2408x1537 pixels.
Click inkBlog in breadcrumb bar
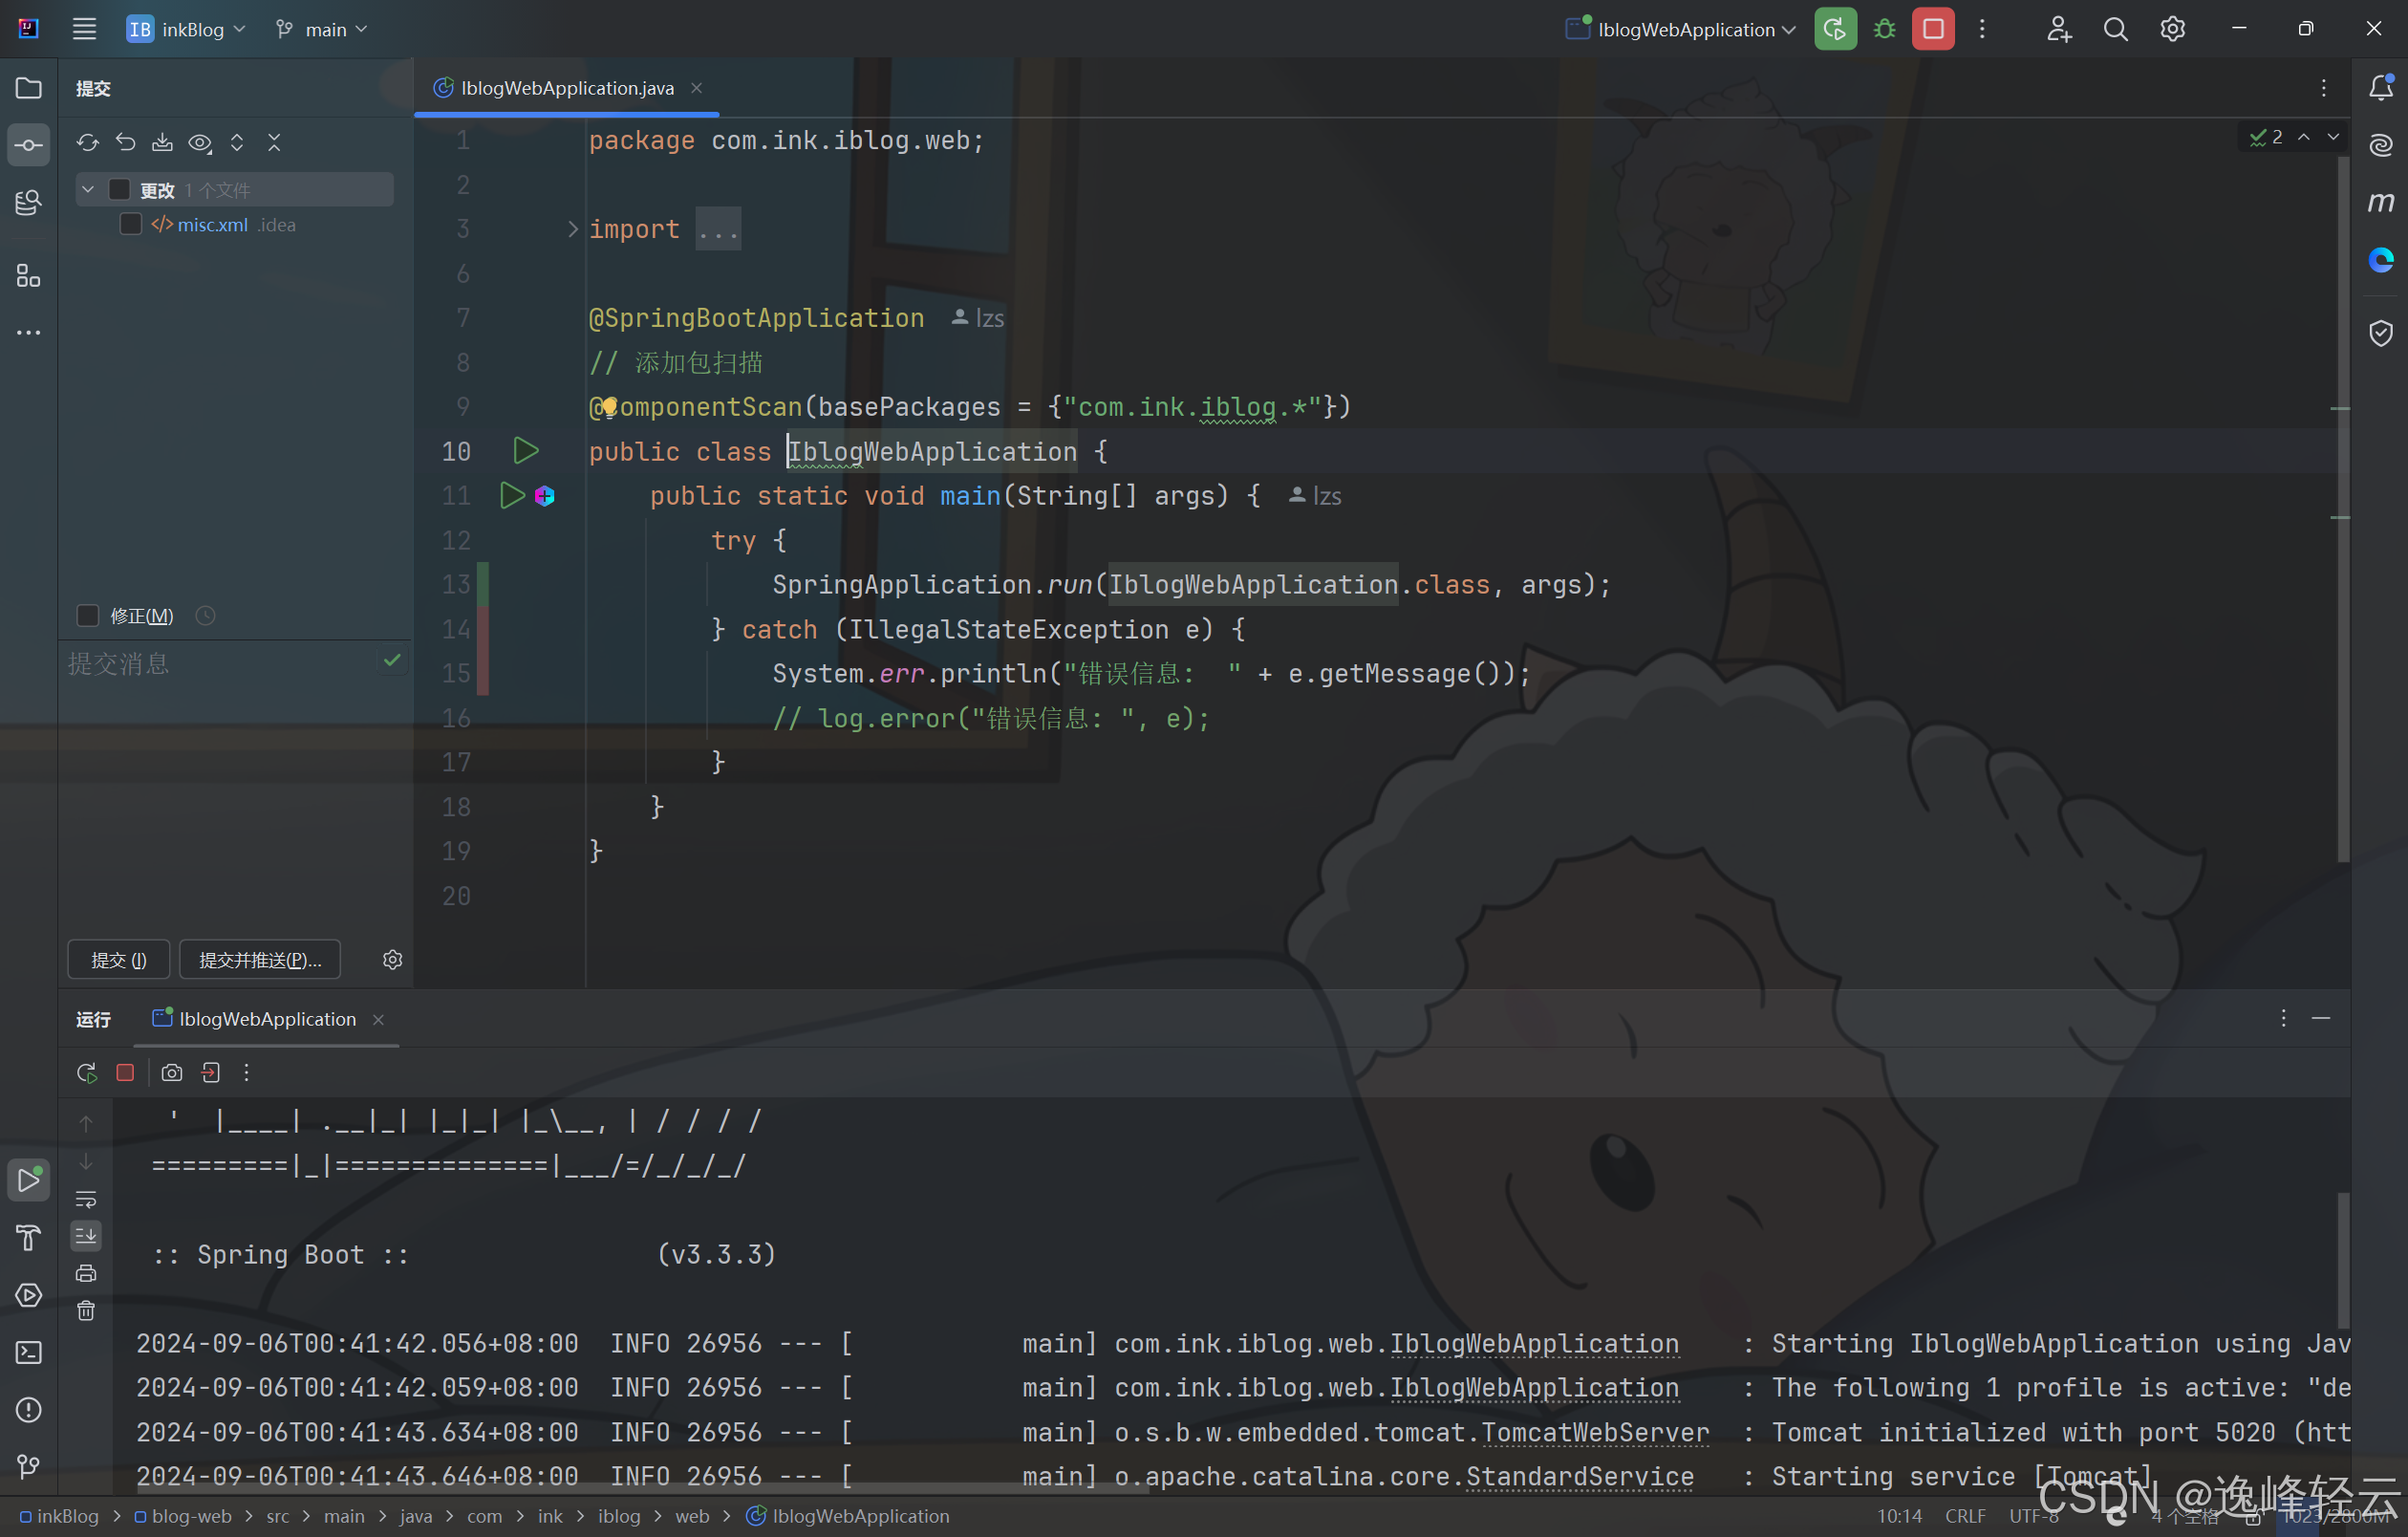pos(59,1516)
